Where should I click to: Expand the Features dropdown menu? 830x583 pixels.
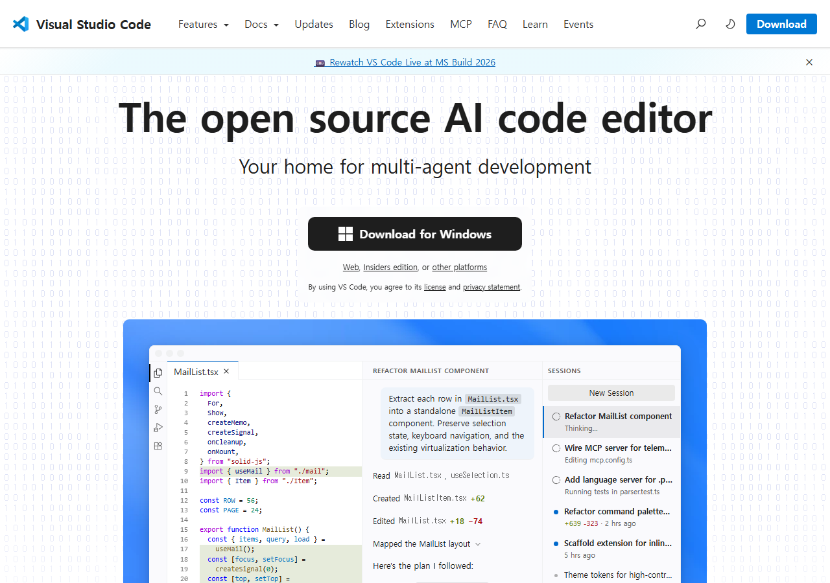(204, 24)
